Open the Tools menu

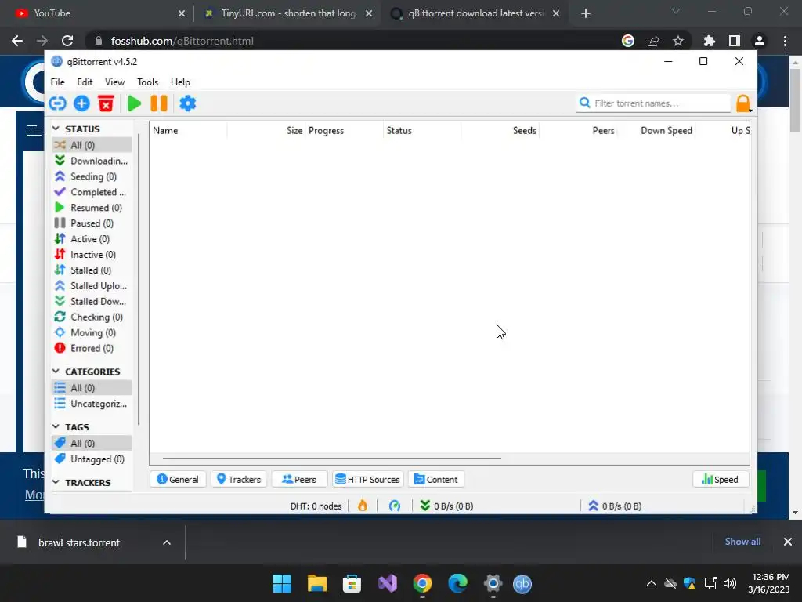(147, 82)
